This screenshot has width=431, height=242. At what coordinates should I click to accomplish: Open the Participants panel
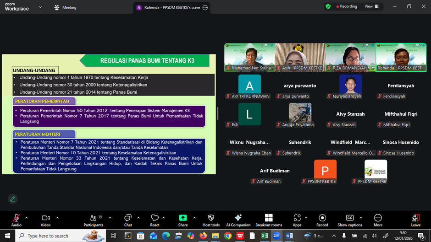tap(93, 219)
